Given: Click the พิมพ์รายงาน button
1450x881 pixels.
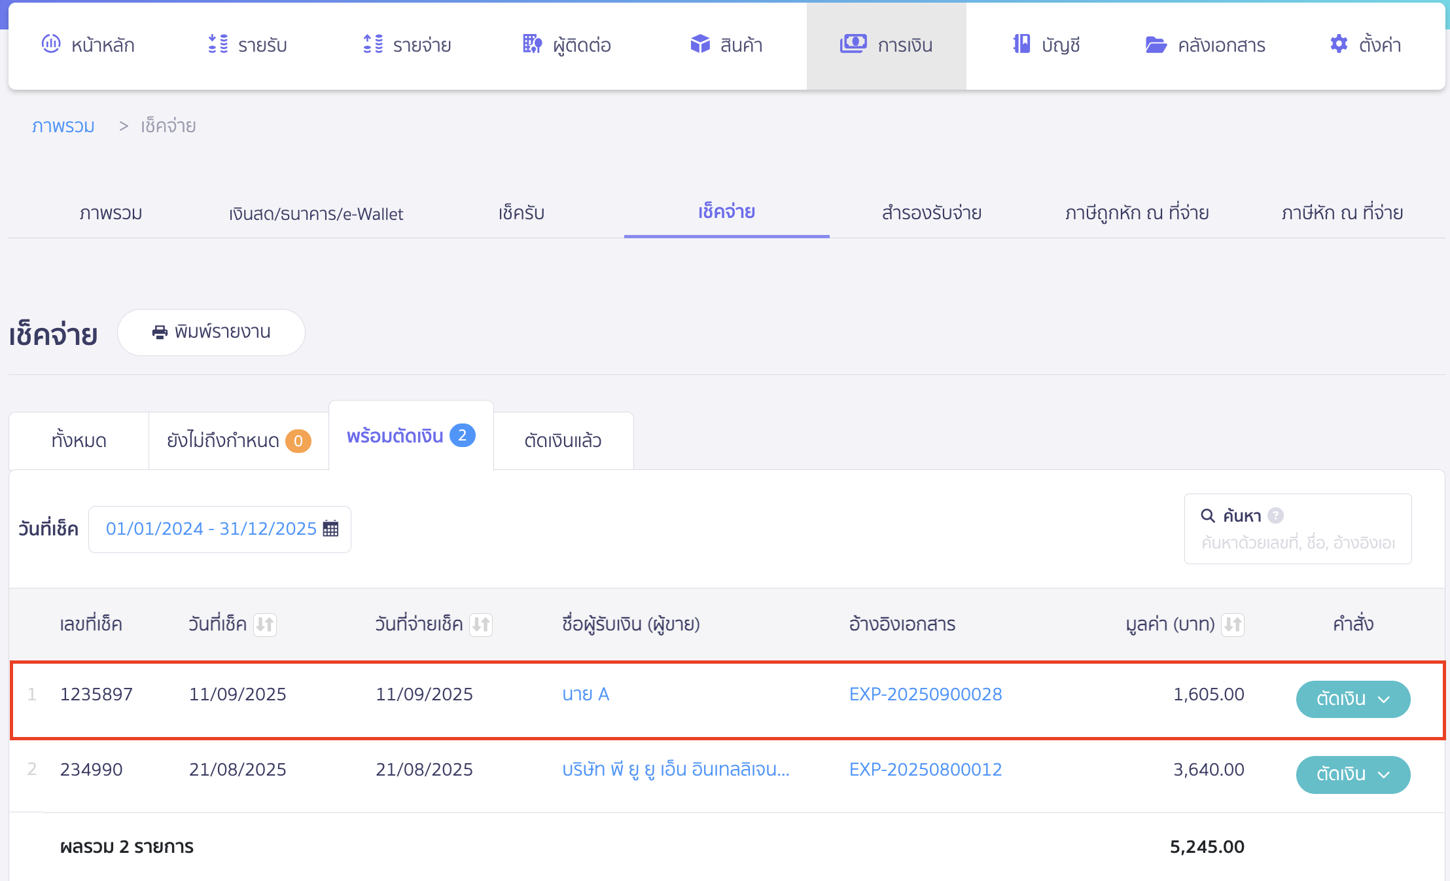Looking at the screenshot, I should [x=211, y=333].
